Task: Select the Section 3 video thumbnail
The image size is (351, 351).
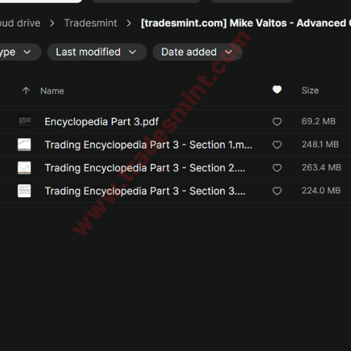Action: click(x=25, y=191)
